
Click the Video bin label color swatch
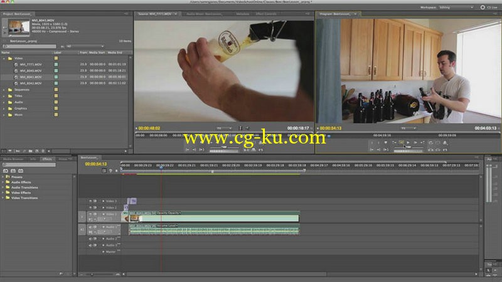[x=56, y=58]
